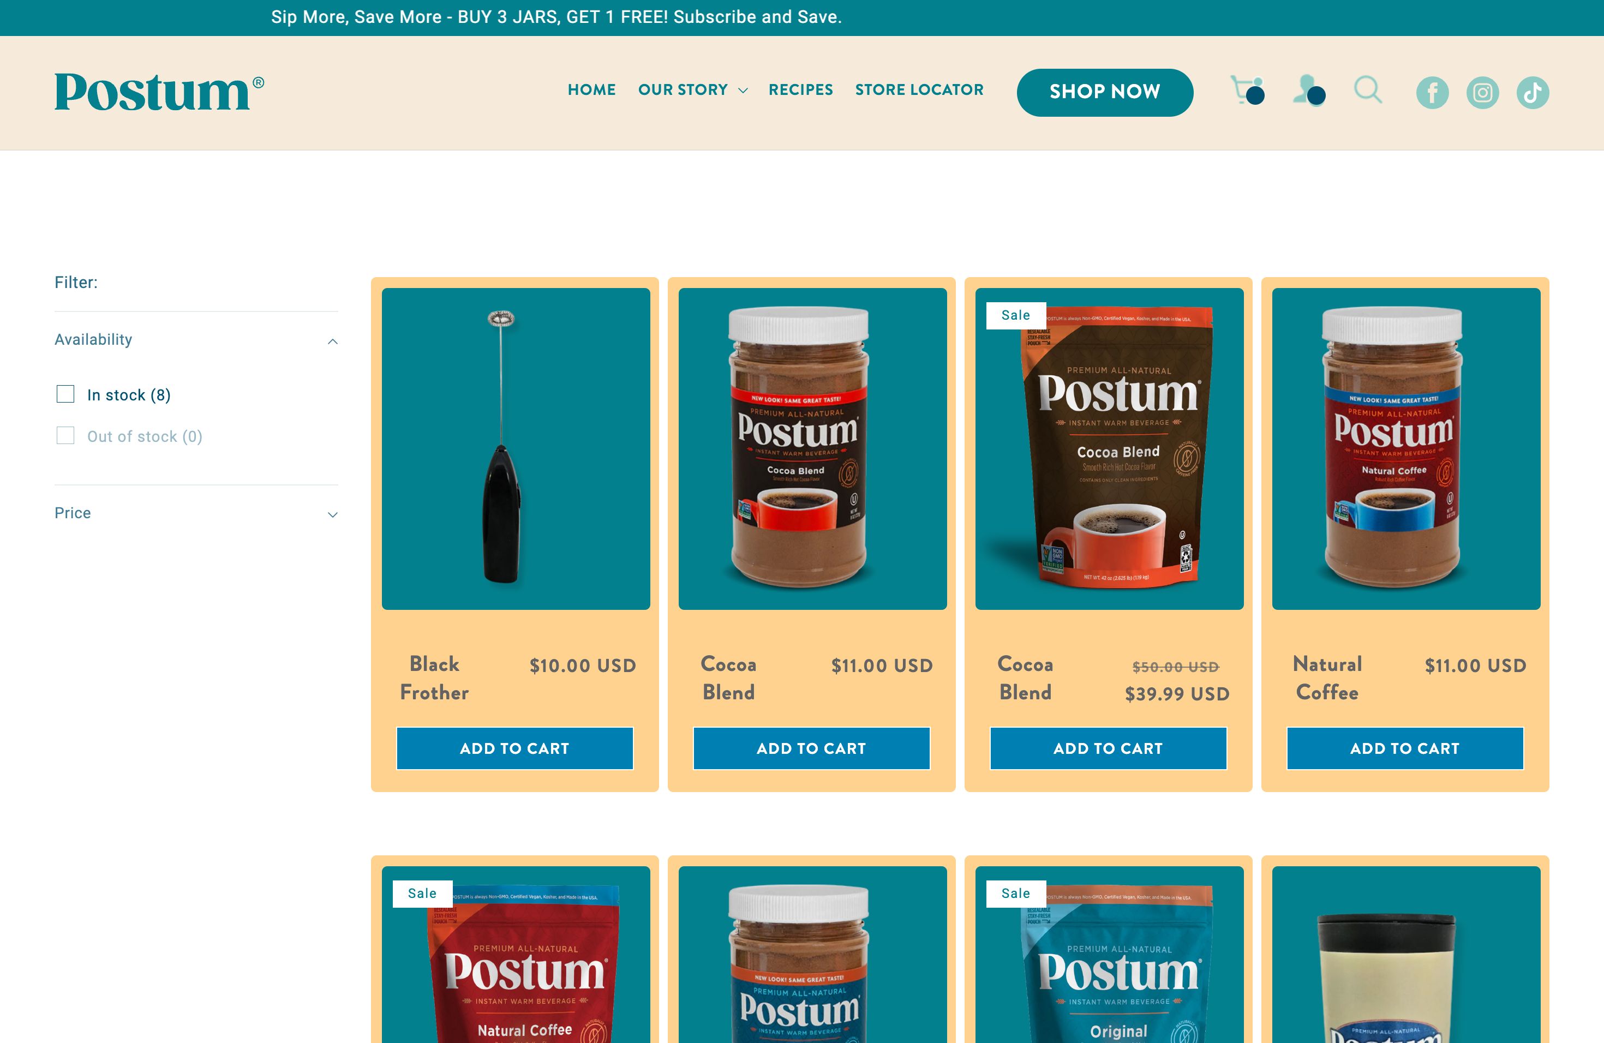Check the Out of stock filter
The width and height of the screenshot is (1604, 1043).
pyautogui.click(x=65, y=436)
